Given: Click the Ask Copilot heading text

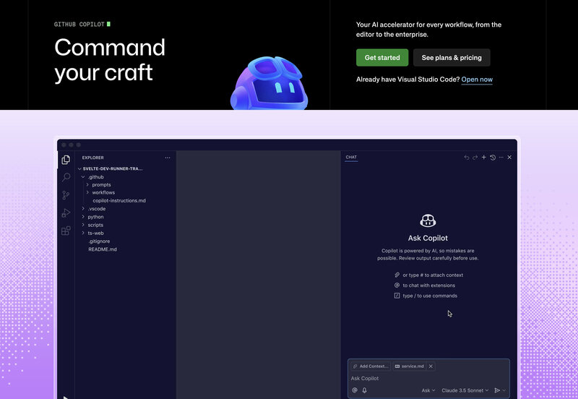Looking at the screenshot, I should point(428,239).
